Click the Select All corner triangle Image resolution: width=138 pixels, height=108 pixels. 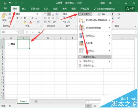(3, 38)
